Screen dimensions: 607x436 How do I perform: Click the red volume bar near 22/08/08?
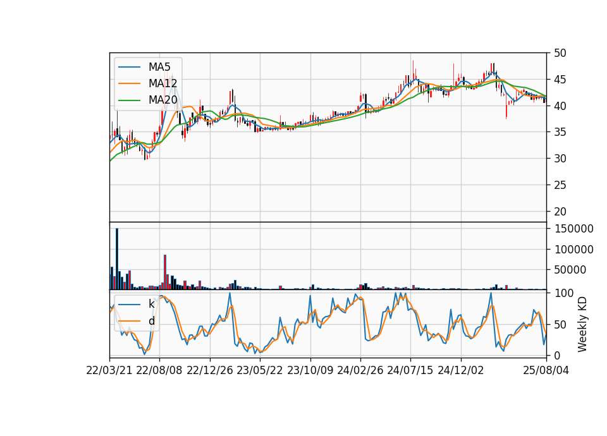(165, 272)
